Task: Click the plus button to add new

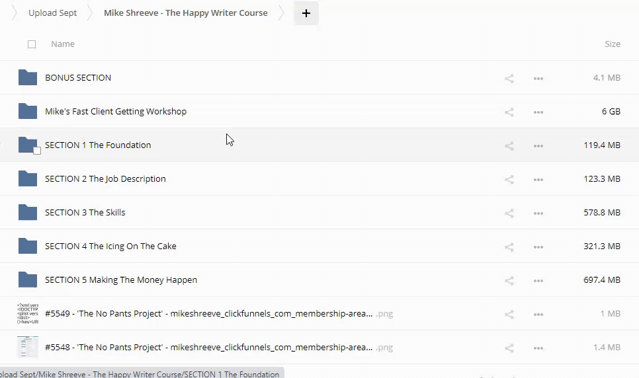Action: [306, 13]
